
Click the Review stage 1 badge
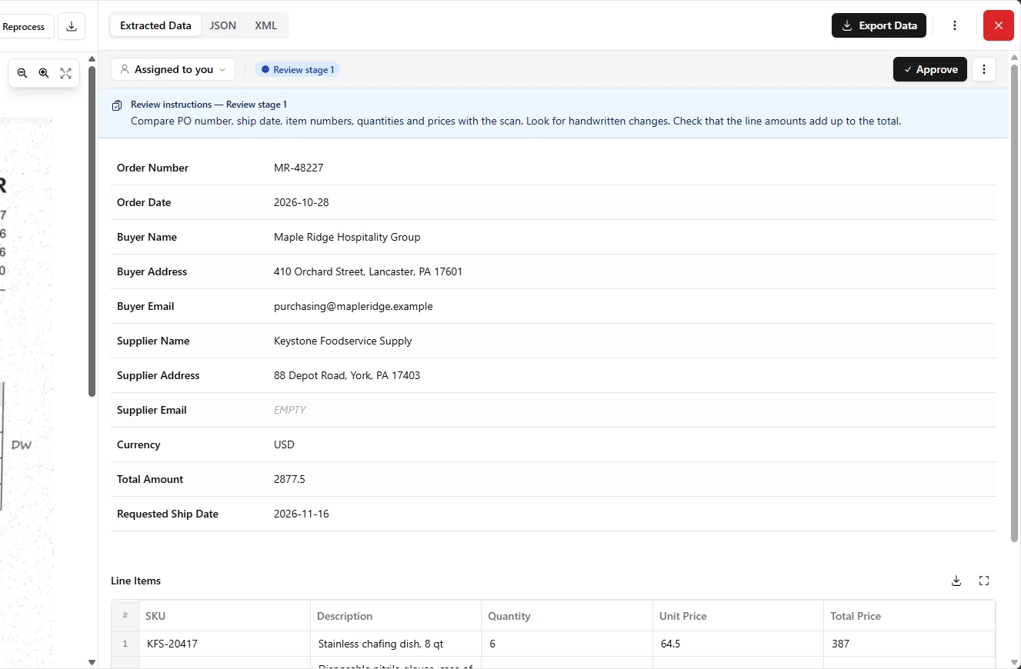pyautogui.click(x=298, y=69)
